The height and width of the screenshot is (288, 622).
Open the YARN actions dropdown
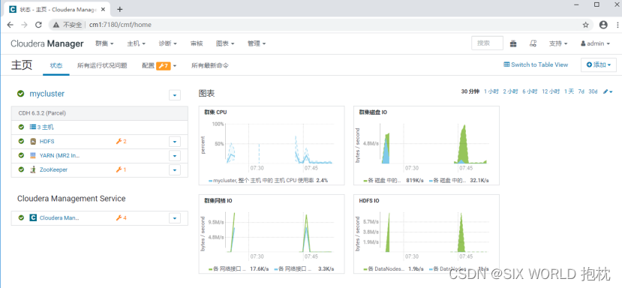[175, 155]
